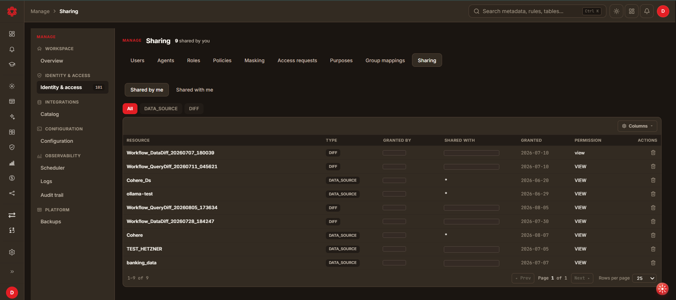Open the sidebar bar chart icon

(12, 163)
